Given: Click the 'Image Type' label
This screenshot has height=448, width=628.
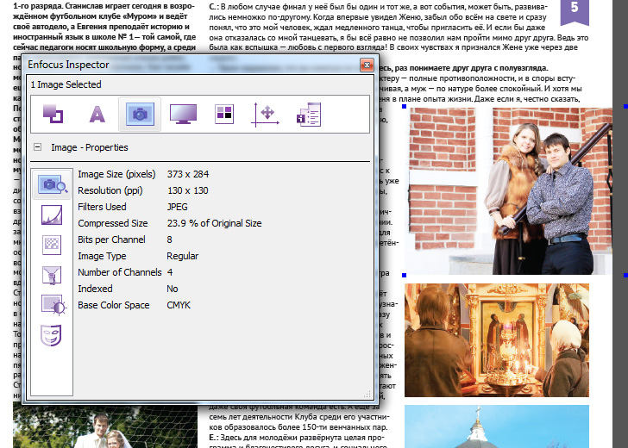Looking at the screenshot, I should tap(102, 256).
